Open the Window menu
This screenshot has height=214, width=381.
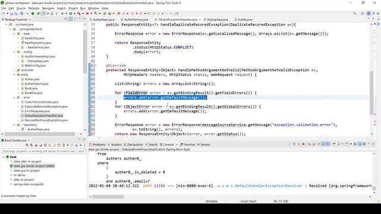(x=93, y=8)
